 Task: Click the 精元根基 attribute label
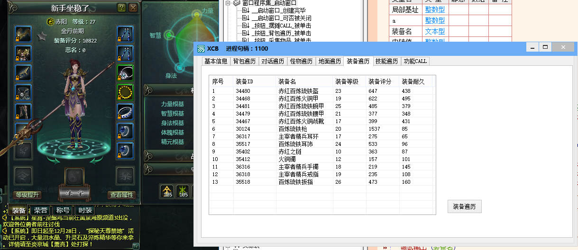pyautogui.click(x=173, y=142)
